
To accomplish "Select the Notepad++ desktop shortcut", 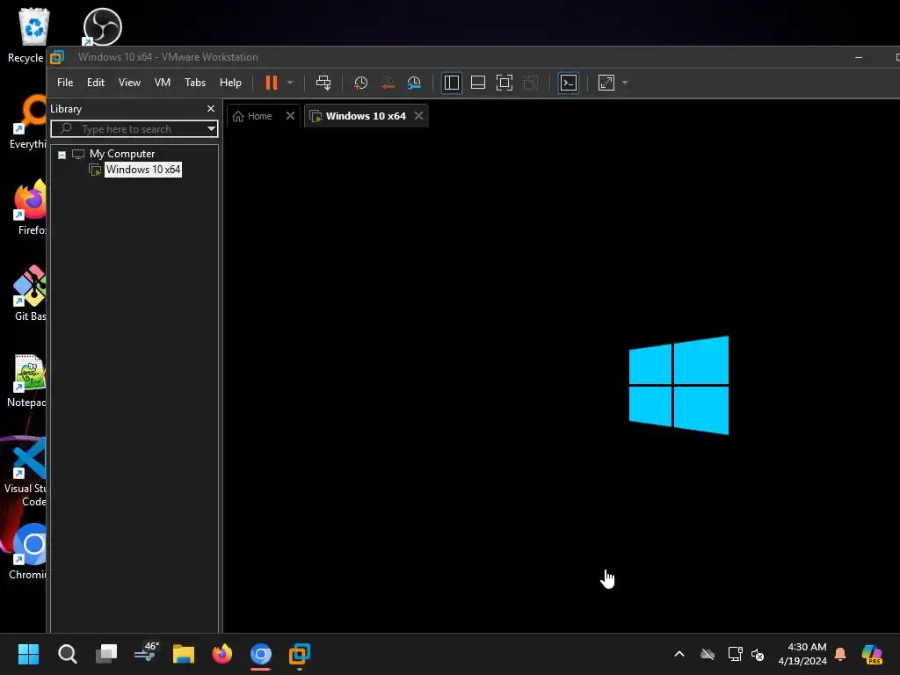I will 27,381.
